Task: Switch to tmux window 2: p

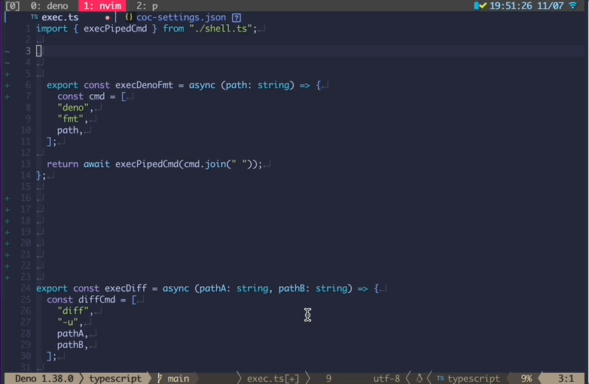Action: pyautogui.click(x=147, y=5)
